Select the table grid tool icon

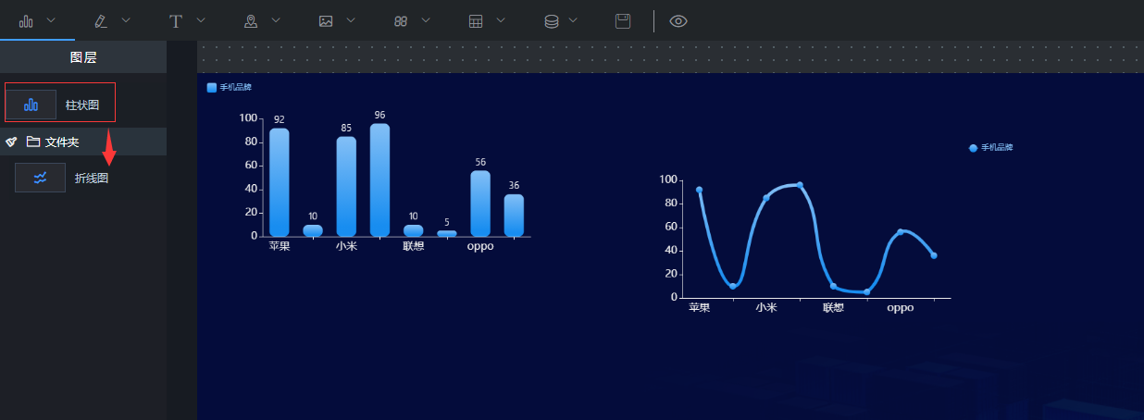476,20
